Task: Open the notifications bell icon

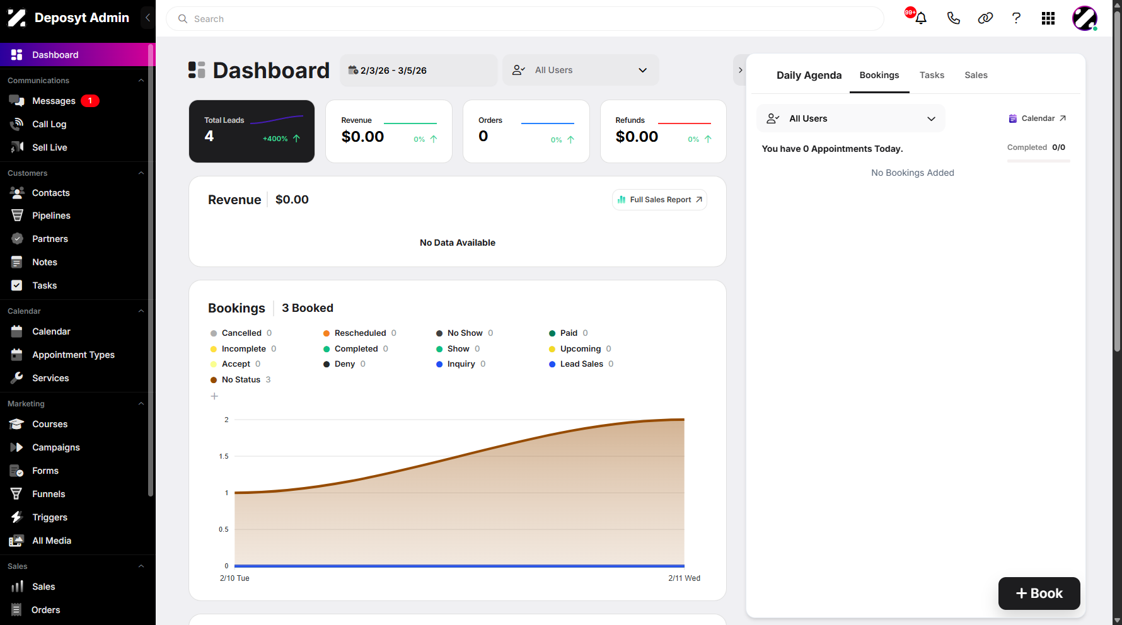Action: click(x=920, y=18)
